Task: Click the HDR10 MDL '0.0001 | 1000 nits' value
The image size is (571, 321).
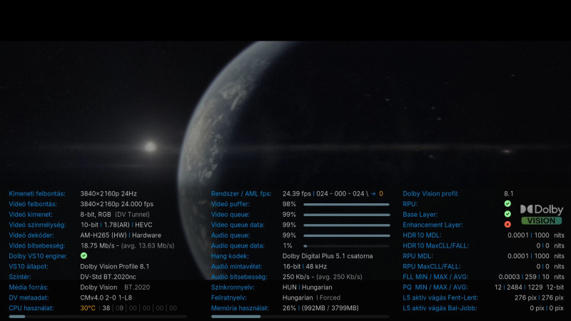Action: point(536,235)
